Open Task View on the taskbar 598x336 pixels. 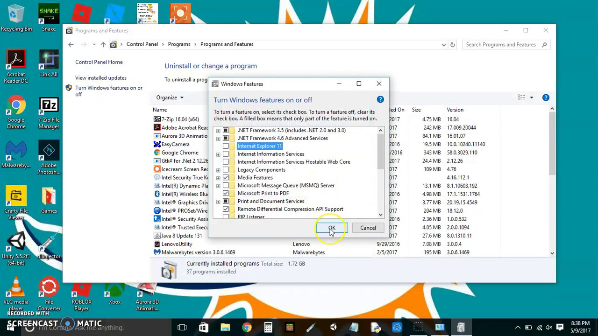pos(182,327)
